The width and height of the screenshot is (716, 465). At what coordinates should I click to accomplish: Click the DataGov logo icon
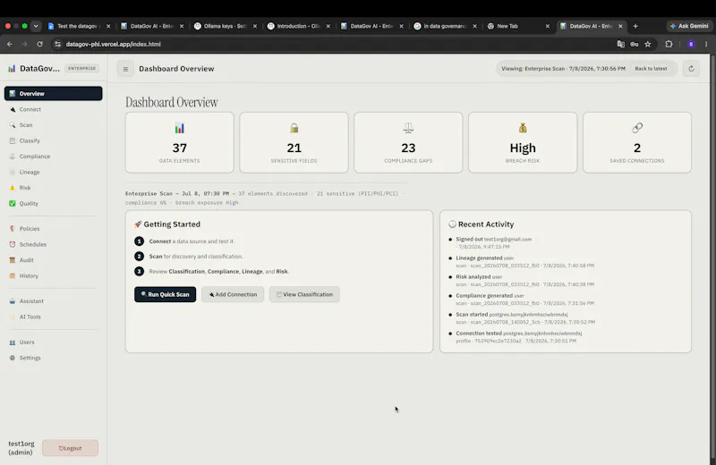pos(12,69)
